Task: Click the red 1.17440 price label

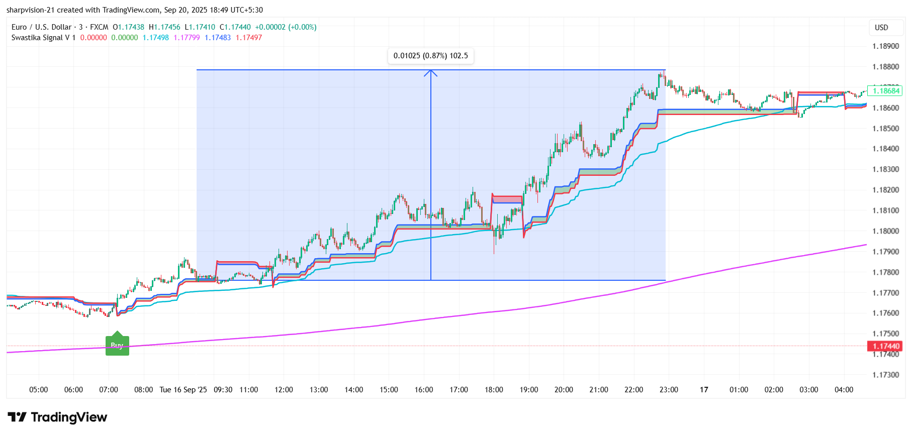Action: [885, 346]
